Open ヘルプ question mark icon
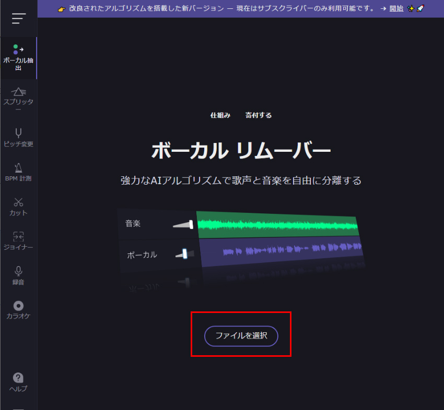Screen dimensions: 444x410 click(18, 382)
